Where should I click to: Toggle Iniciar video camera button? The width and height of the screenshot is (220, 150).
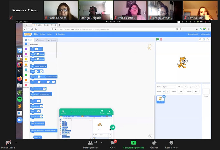click(8, 144)
